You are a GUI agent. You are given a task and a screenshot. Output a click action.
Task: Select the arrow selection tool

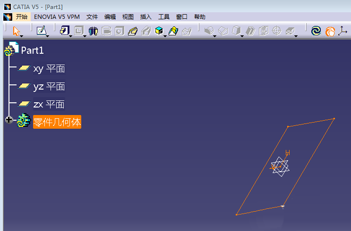click(17, 31)
